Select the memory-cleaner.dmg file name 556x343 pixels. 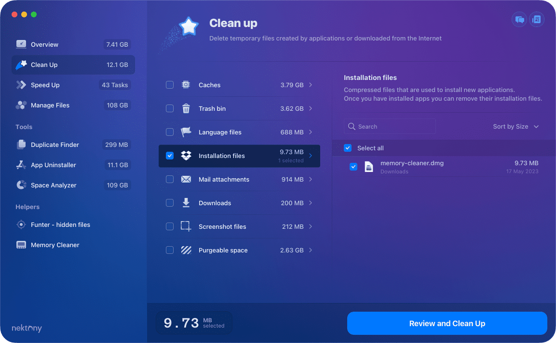point(412,163)
